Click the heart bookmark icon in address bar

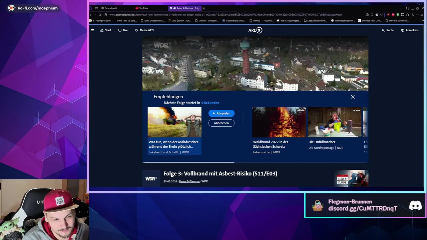[x=382, y=15]
